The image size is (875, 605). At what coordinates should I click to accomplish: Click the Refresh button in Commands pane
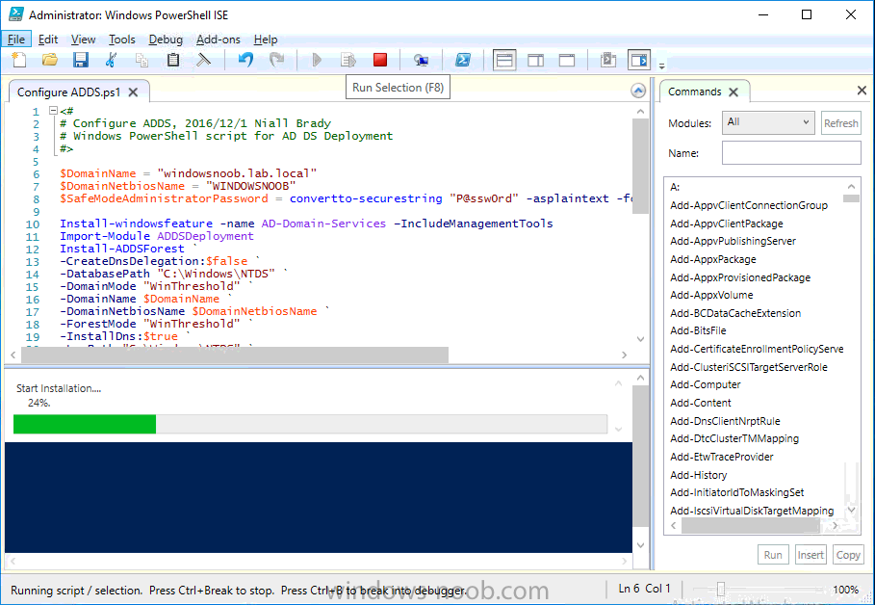point(841,123)
